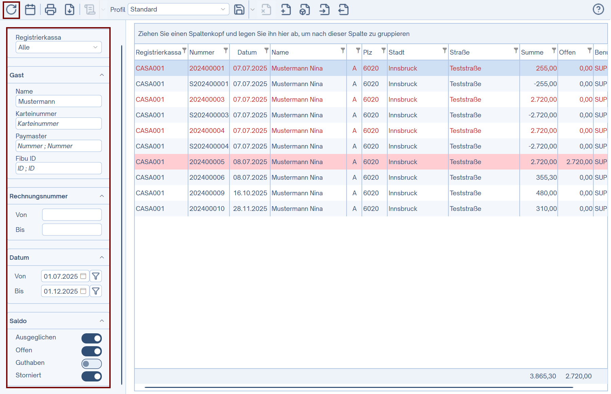Open the Registrierkassa dropdown

(58, 47)
